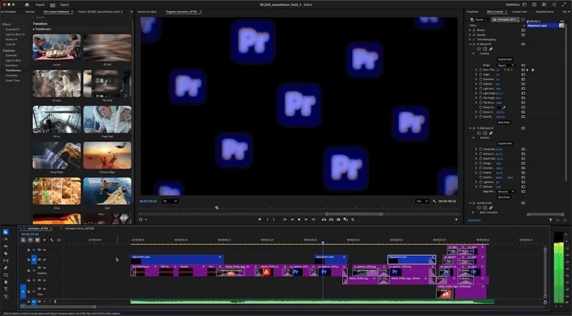Open the Fit zoom level dropdown
Image resolution: width=572 pixels, height=316 pixels.
pos(170,201)
